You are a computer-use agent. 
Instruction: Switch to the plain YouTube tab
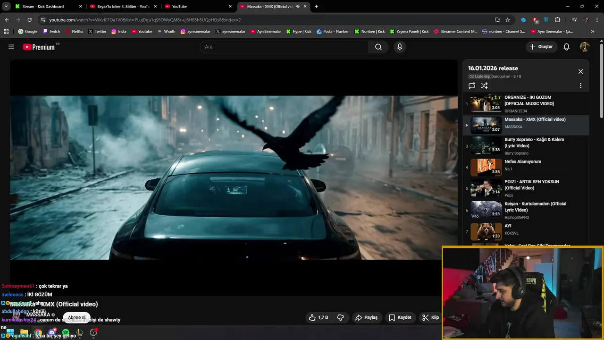198,7
